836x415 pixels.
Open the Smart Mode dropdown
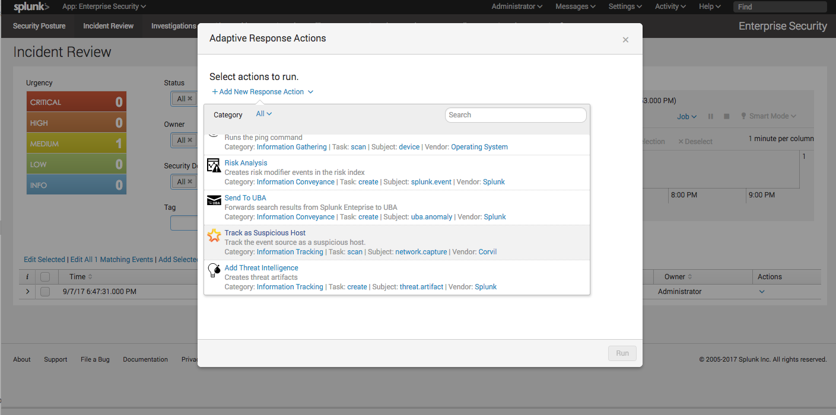tap(768, 116)
